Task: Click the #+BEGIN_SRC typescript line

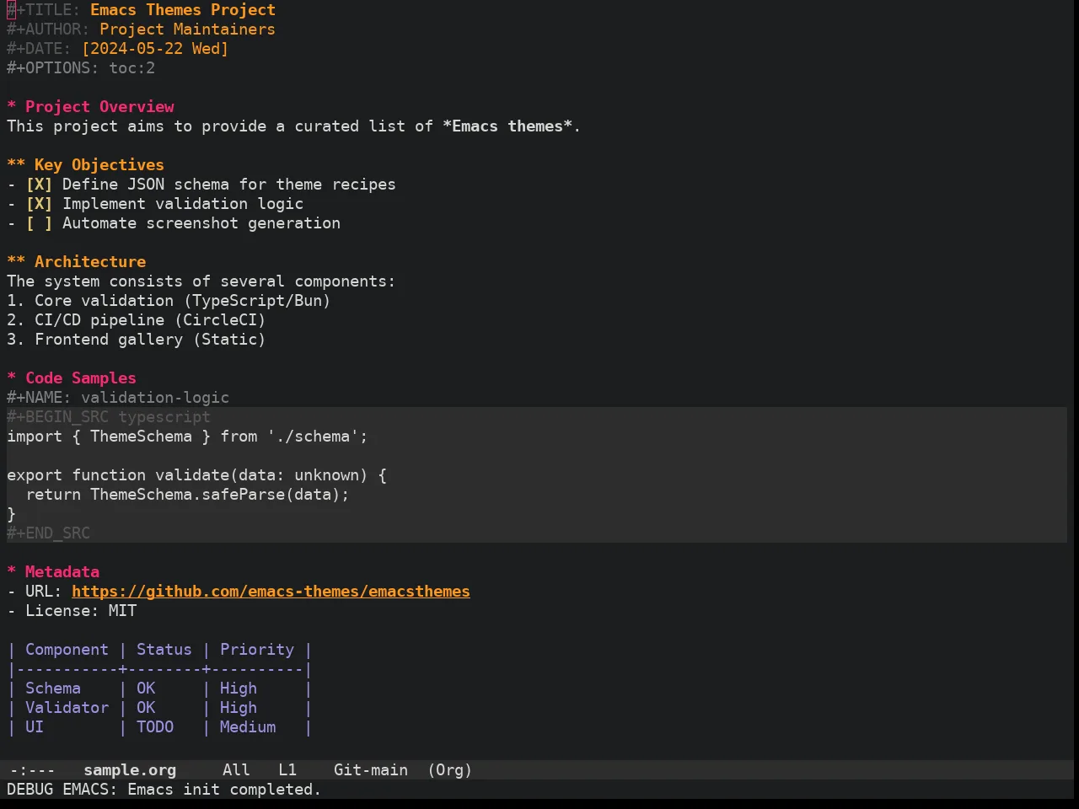Action: pos(109,417)
